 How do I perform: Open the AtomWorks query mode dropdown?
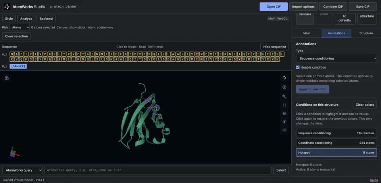22,170
